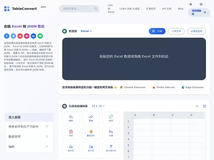Click the 删除空行 delete empty rows tool
This screenshot has width=214, height=160.
[x=91, y=133]
